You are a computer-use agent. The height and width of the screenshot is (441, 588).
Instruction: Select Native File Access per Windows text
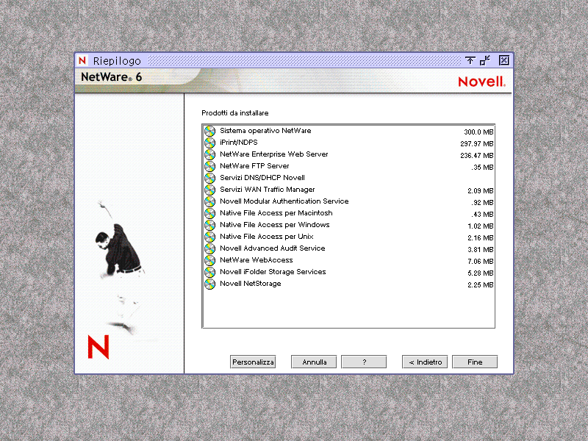coord(274,225)
